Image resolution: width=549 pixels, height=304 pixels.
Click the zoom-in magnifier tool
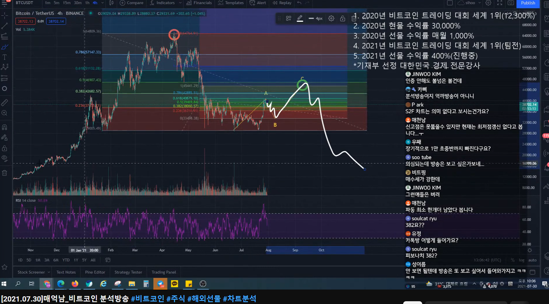(x=5, y=113)
